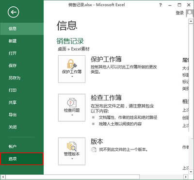The image size is (194, 180).
Task: Go to 打印 in the sidebar
Action: (x=22, y=90)
